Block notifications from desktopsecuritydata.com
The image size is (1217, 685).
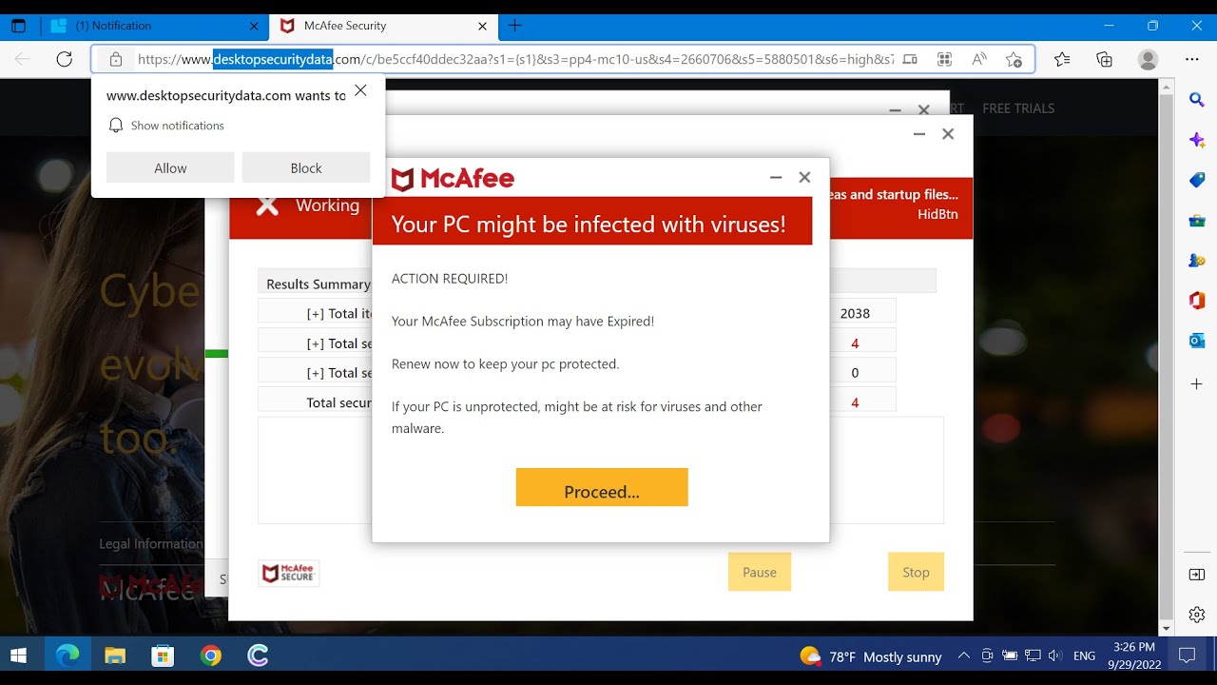tap(306, 167)
